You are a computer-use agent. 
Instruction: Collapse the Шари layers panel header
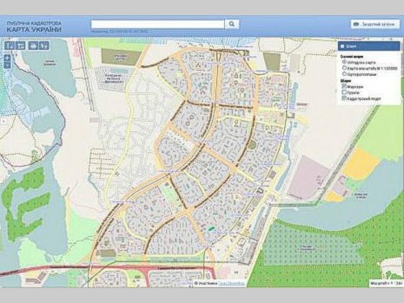pyautogui.click(x=369, y=46)
